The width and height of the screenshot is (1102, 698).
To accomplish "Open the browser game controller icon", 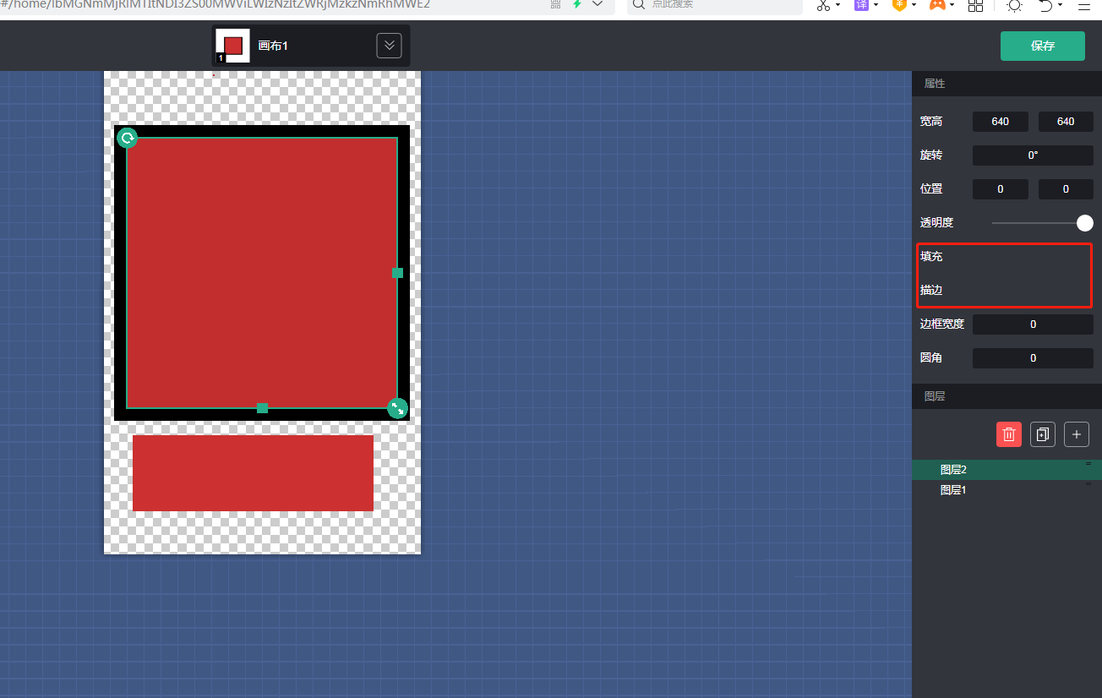I will pyautogui.click(x=937, y=5).
